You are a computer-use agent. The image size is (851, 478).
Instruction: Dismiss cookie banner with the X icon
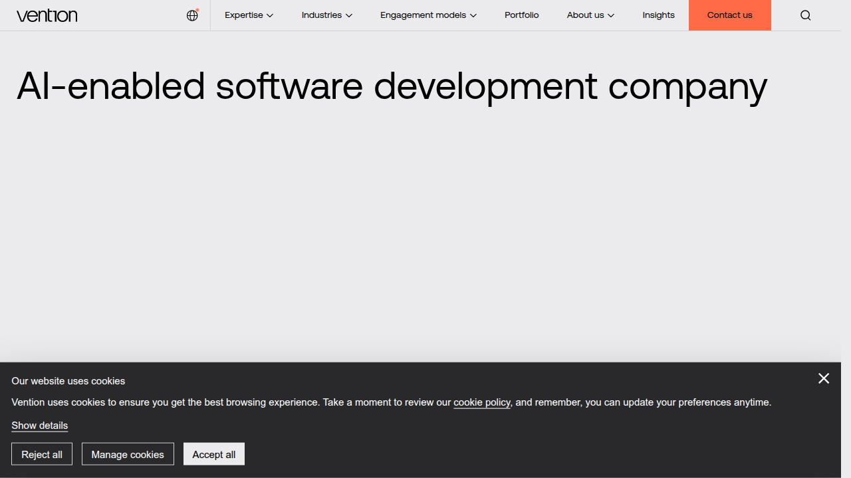[824, 378]
